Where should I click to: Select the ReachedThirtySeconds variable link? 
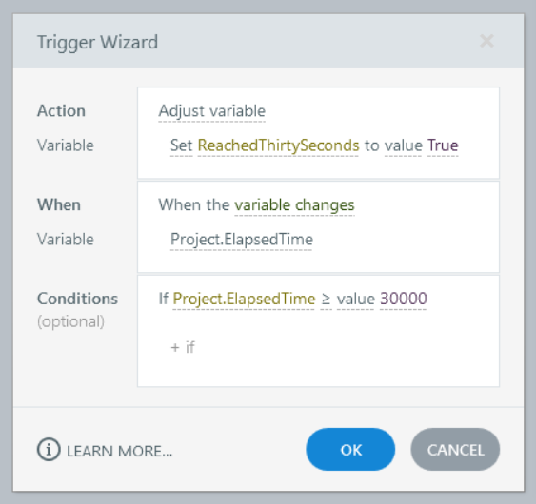tap(278, 145)
